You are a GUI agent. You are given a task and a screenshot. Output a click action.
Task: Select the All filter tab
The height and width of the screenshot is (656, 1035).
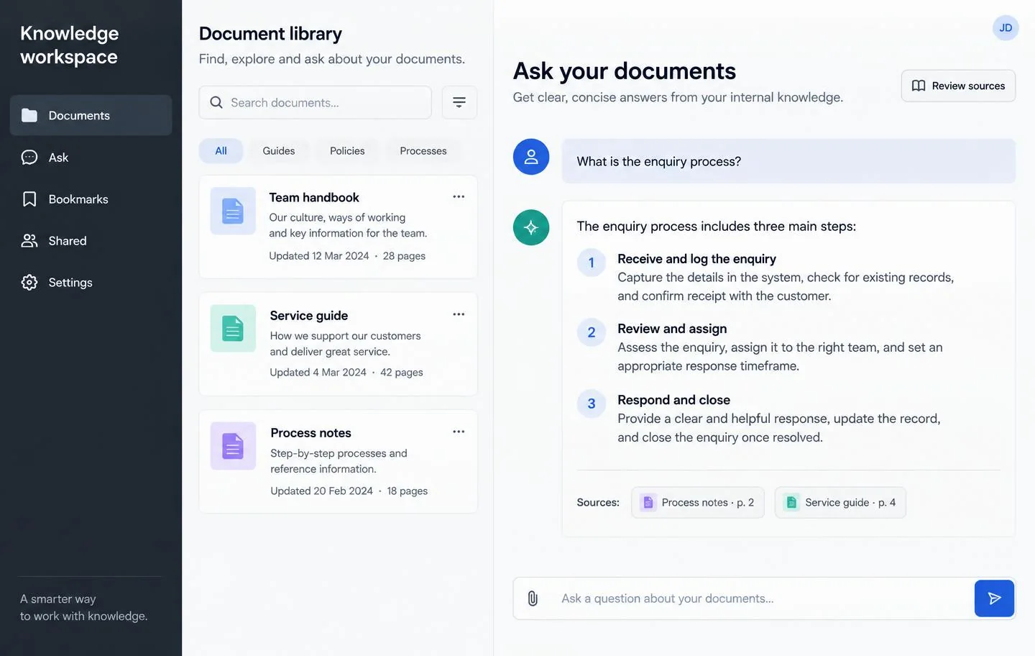point(221,151)
